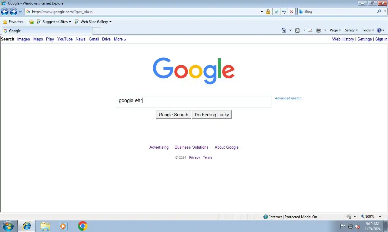The height and width of the screenshot is (232, 388).
Task: Open the Advertising footer link
Action: [x=159, y=147]
